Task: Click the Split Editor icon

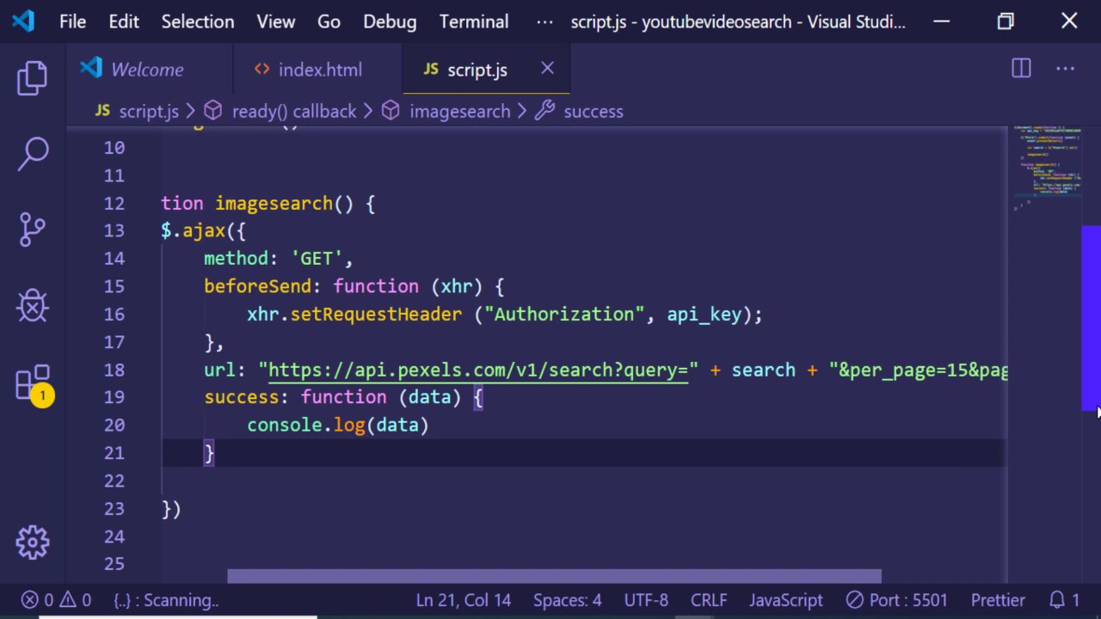Action: pos(1021,69)
